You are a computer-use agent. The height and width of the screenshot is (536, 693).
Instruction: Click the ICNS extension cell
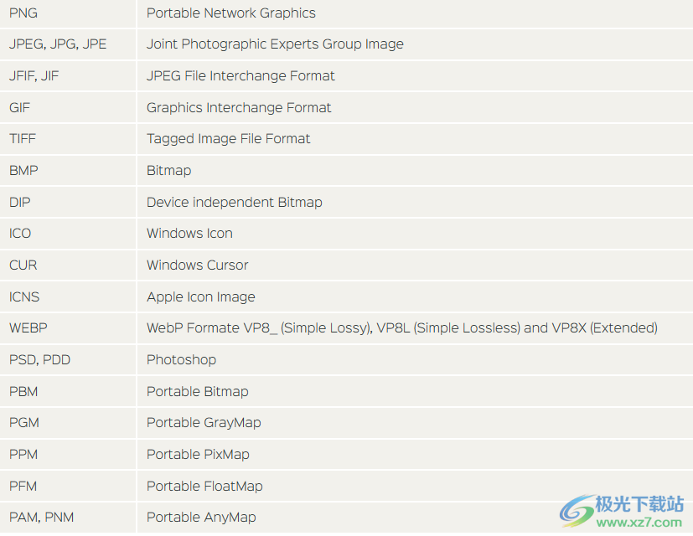68,297
